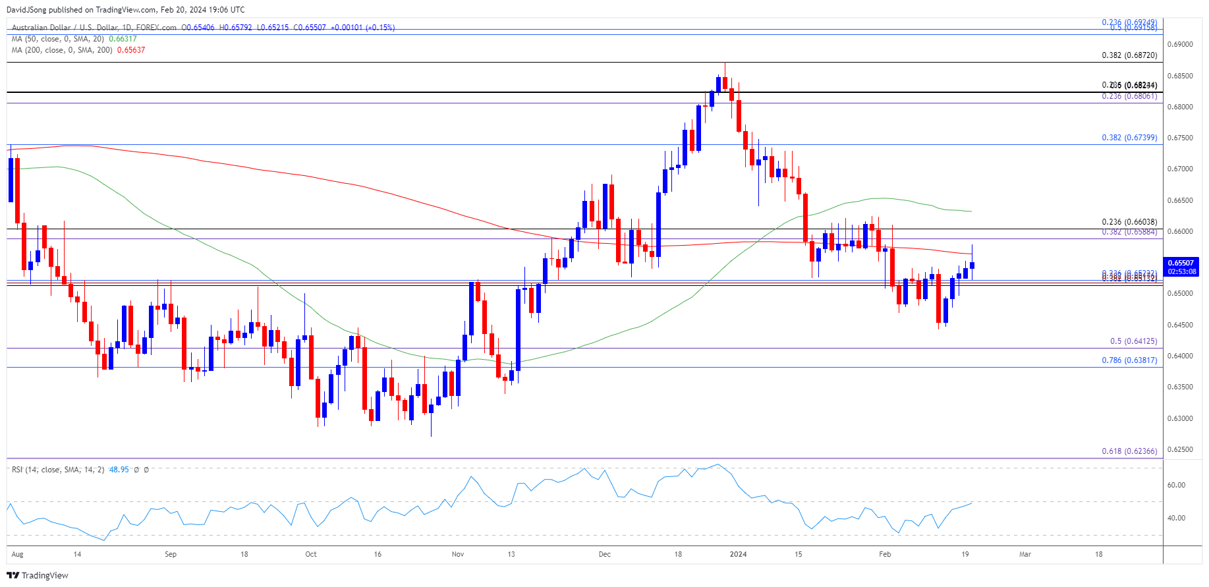Click the Dec label on the time axis
The width and height of the screenshot is (1209, 587).
[x=605, y=554]
